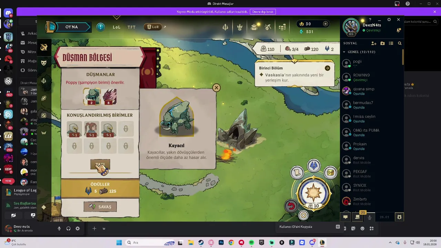Select the leaf sidebar icon

[44, 98]
